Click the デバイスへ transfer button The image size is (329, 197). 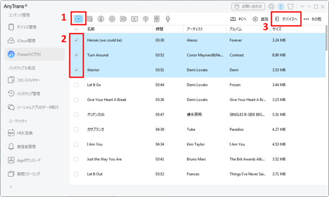tap(286, 19)
